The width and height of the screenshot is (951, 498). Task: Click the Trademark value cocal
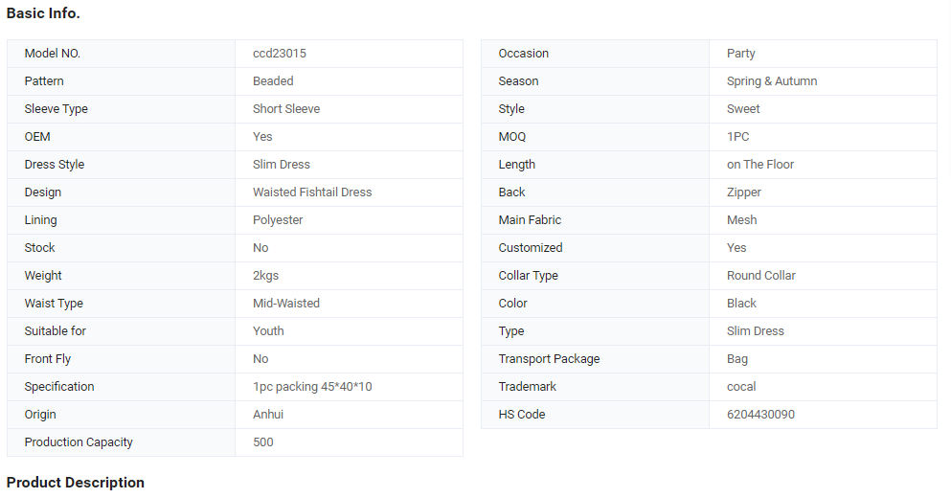click(741, 386)
